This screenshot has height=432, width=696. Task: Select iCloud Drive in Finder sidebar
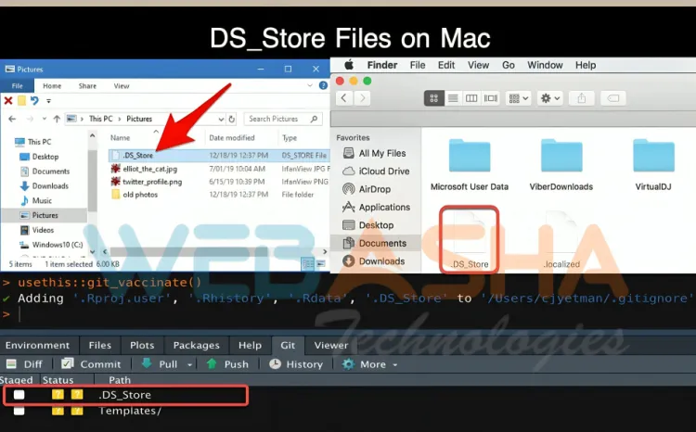tap(376, 172)
